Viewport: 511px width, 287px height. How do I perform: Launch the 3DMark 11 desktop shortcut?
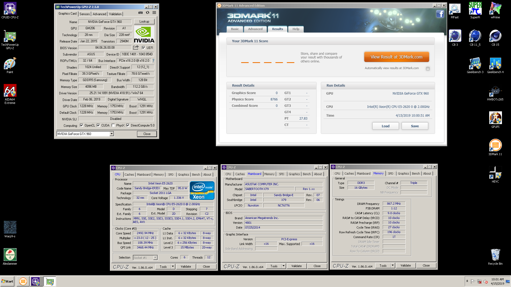point(495,147)
